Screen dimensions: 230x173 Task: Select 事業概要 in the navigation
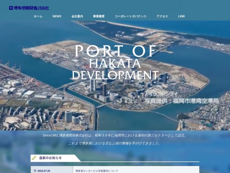[99, 16]
